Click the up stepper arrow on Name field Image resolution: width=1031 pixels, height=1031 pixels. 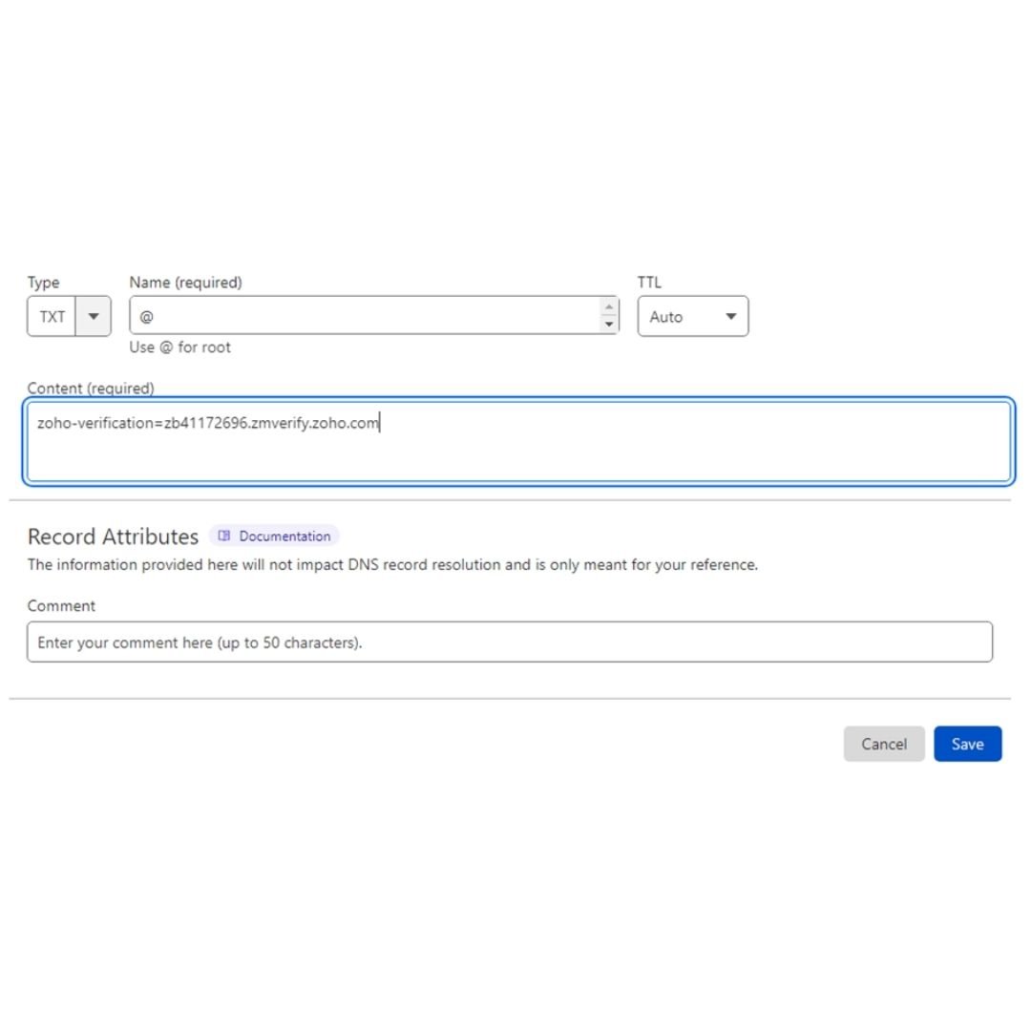tap(609, 308)
